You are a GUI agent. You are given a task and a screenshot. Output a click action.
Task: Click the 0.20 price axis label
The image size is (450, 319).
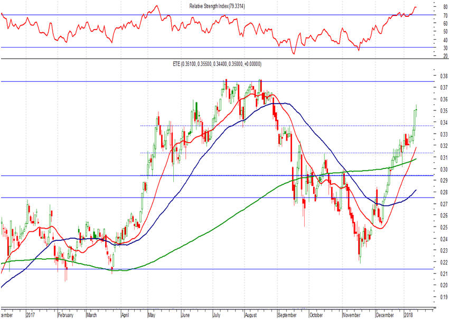(x=444, y=285)
